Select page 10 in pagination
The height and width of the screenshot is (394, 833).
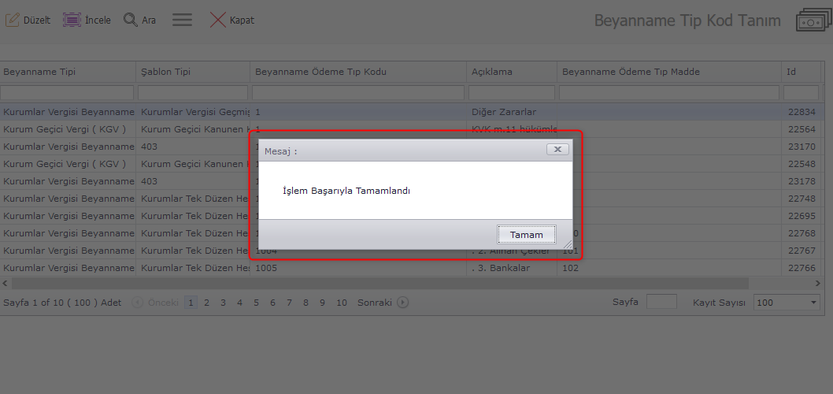(x=341, y=302)
